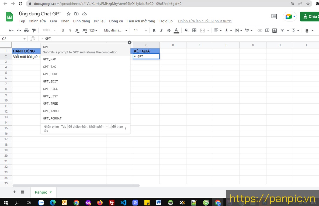Click the Redo icon in toolbar
The width and height of the screenshot is (319, 206).
[x=19, y=30]
